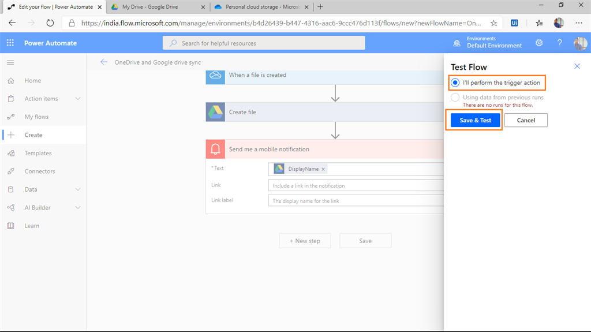
Task: View site info via the lock icon
Action: click(72, 23)
